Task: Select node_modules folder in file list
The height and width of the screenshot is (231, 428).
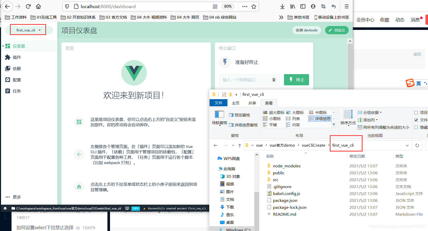Action: click(x=287, y=166)
